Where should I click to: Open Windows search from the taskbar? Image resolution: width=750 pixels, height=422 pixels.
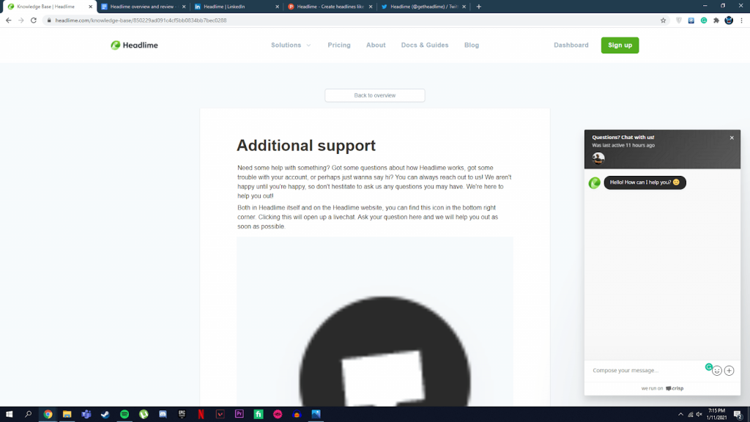(29, 415)
